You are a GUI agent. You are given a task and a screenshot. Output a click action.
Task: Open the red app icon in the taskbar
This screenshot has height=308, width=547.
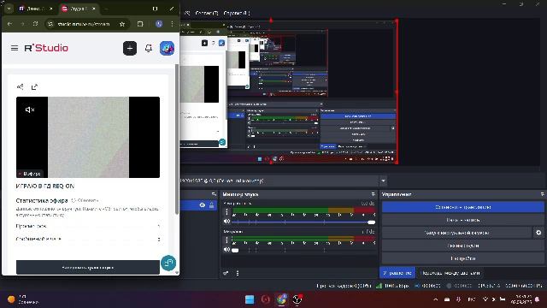point(266,299)
